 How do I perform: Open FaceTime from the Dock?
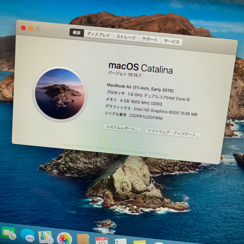9,233
